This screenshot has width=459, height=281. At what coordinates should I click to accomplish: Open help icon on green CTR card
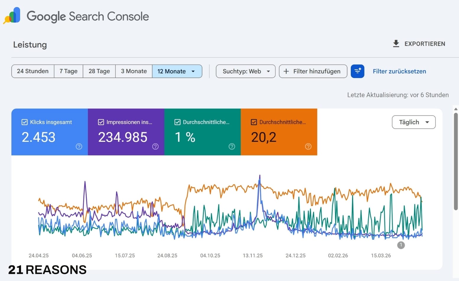[x=232, y=146]
